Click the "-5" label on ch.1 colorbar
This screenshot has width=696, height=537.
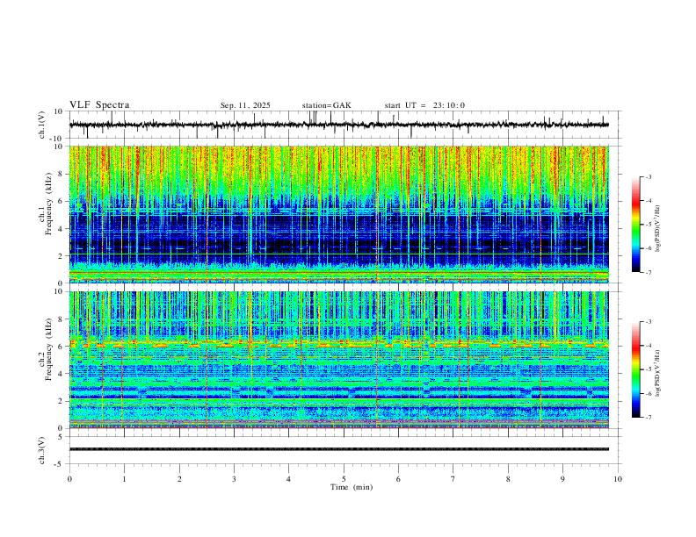(649, 225)
